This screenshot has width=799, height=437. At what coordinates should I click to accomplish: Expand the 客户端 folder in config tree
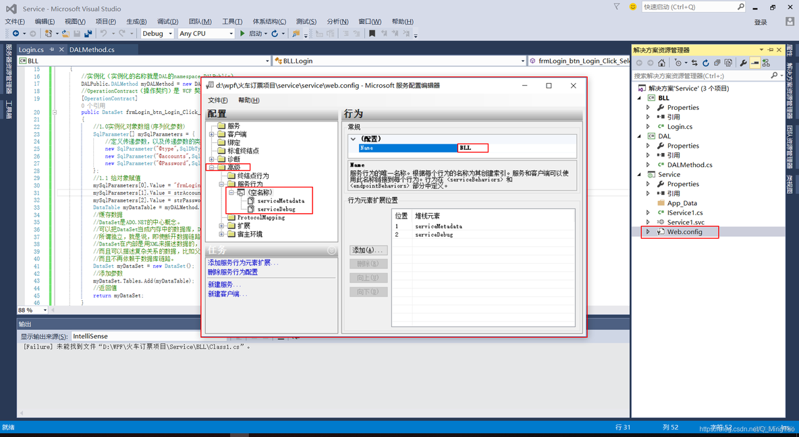211,134
